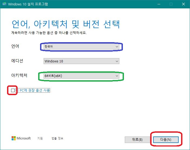Click the '언어, 아키텍처 및 버전 선택' heading
Screen dimensions: 190x150
(66, 24)
